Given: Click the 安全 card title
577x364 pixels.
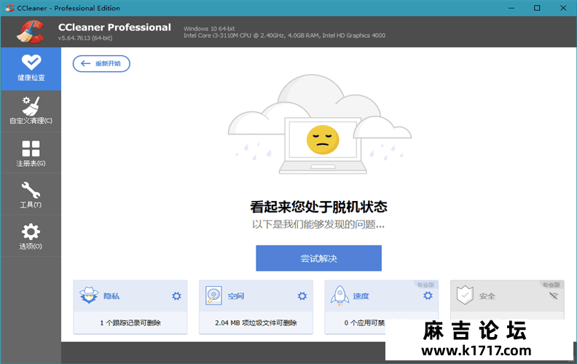Looking at the screenshot, I should [487, 296].
